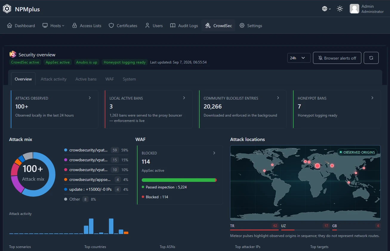
Task: Click the Top attacker IPs heading
Action: [248, 247]
